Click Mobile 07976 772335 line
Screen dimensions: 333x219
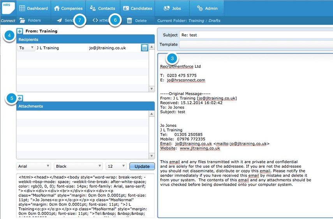(183, 139)
